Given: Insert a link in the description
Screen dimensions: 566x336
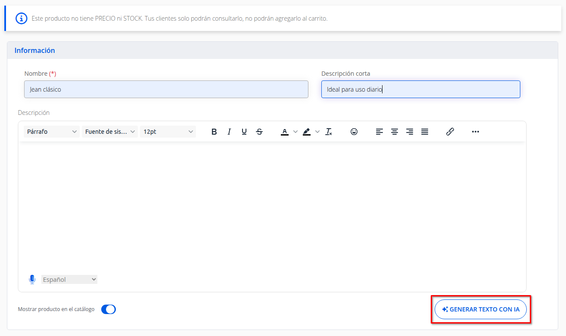Looking at the screenshot, I should [450, 132].
